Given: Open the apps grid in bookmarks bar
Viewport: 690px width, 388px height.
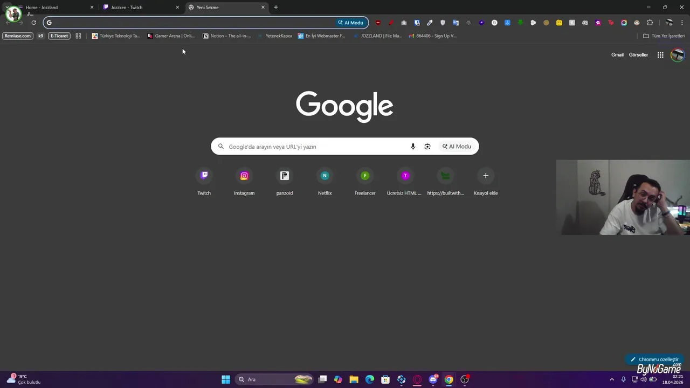Looking at the screenshot, I should pos(78,36).
